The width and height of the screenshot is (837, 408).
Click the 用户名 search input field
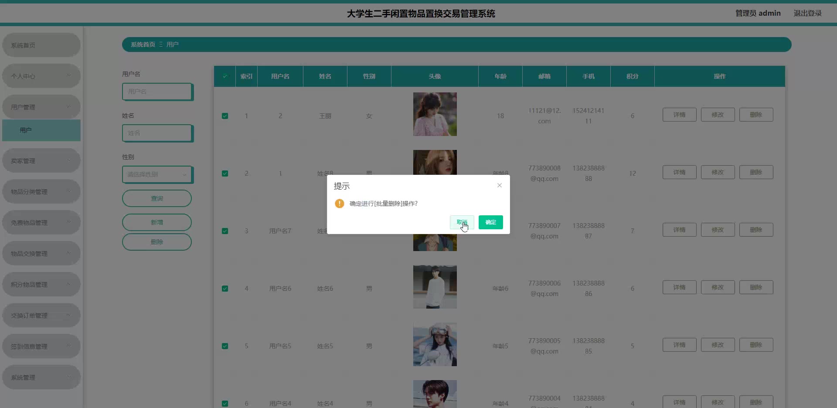coord(157,92)
